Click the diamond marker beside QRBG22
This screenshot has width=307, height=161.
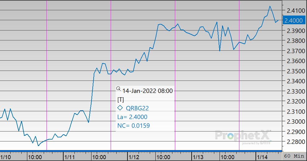click(x=120, y=108)
